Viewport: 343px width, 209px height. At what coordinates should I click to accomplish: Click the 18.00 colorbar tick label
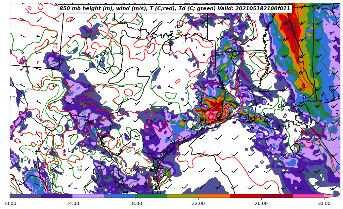click(x=136, y=203)
